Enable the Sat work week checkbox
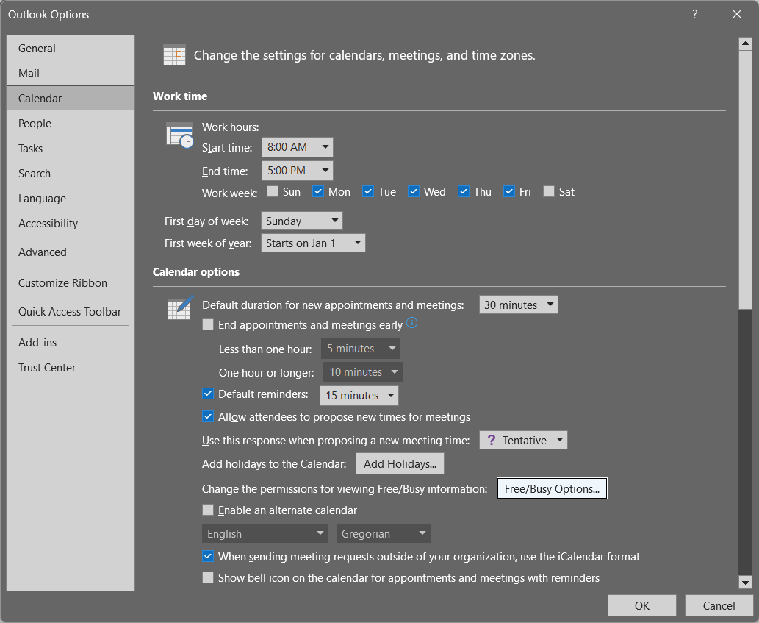 (548, 191)
